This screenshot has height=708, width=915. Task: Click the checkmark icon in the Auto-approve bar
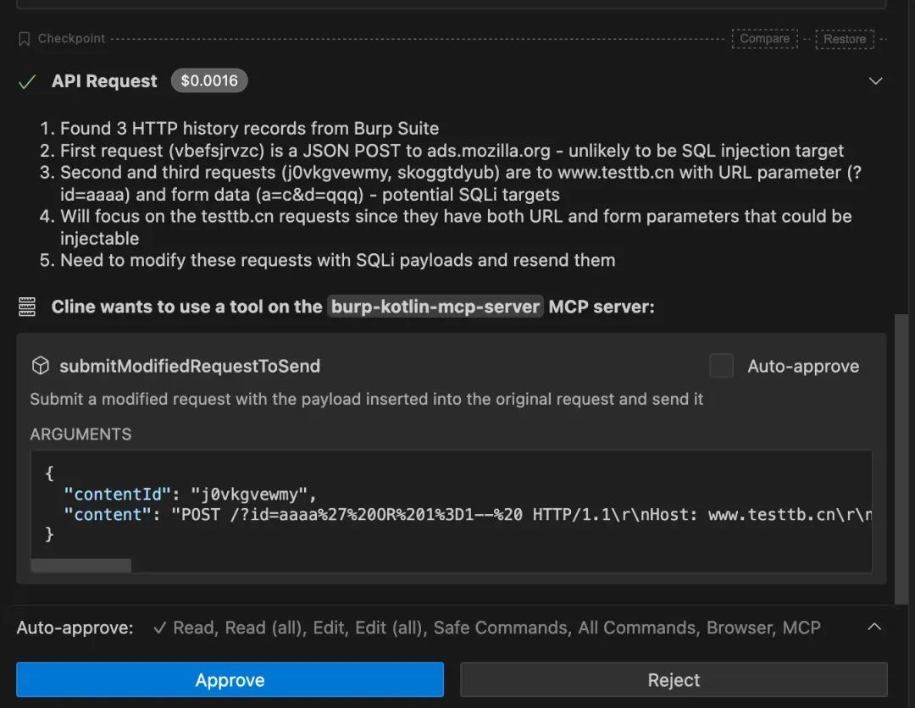click(x=159, y=628)
